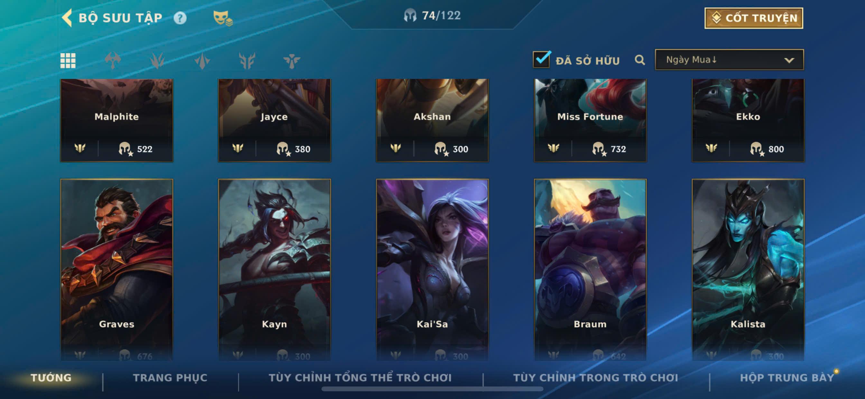Filter by the fifth role emblem icon
Screen dimensions: 865x399
tap(292, 61)
